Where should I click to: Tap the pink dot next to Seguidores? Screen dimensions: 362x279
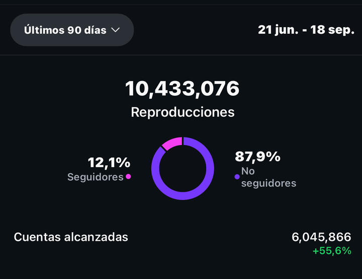[128, 177]
